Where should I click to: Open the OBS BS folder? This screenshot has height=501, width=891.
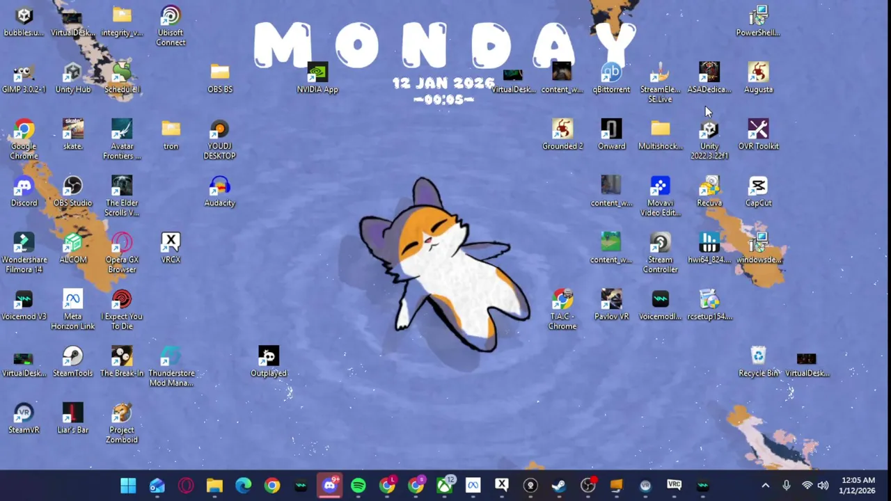[x=220, y=79]
